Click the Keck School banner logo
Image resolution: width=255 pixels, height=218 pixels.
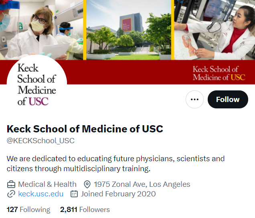coord(219,73)
